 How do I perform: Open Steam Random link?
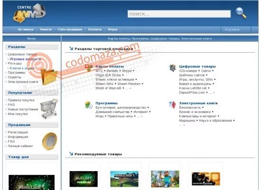129,84
